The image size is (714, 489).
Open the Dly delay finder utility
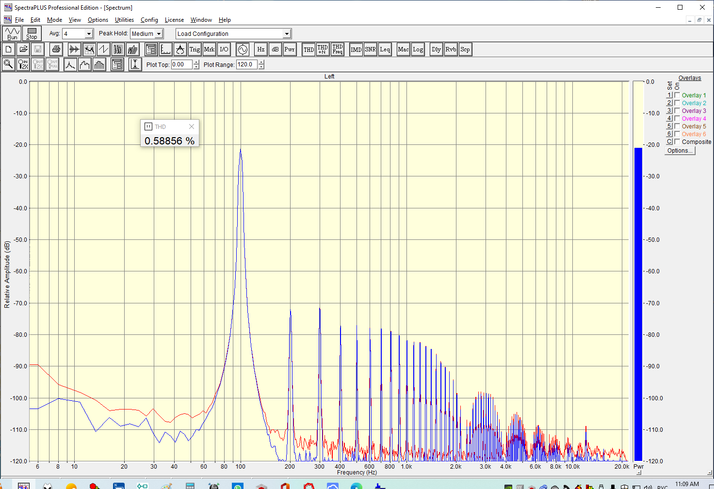[436, 49]
